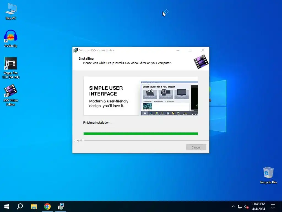Launch Google Chrome from the taskbar

pos(47,206)
